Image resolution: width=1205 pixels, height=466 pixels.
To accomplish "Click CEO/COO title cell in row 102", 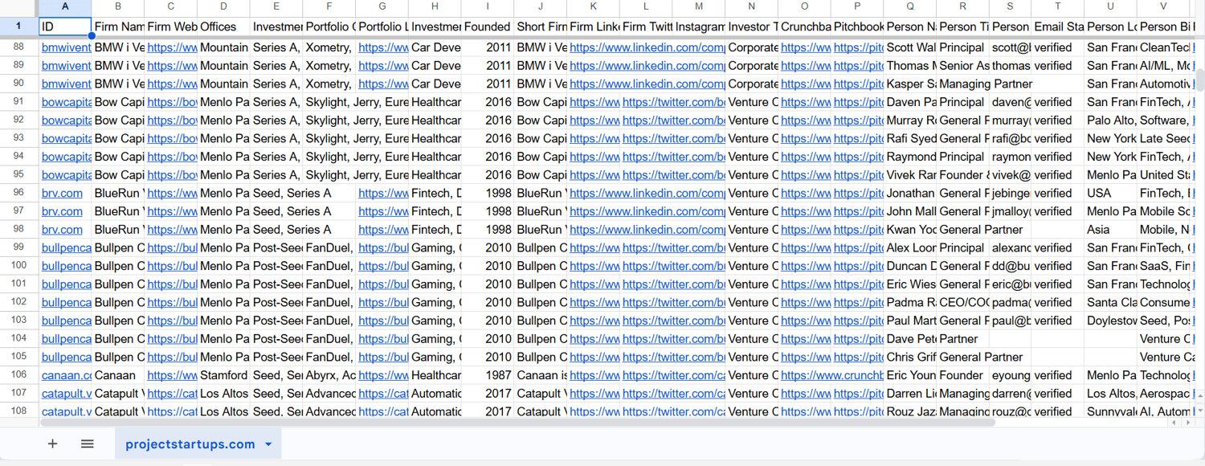I will (962, 302).
